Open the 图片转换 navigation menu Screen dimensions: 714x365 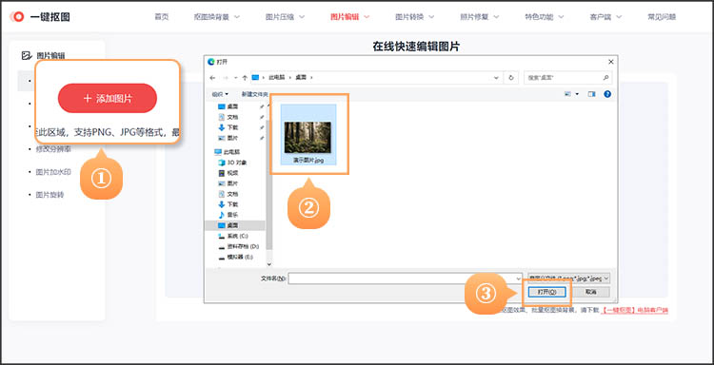[x=414, y=17]
